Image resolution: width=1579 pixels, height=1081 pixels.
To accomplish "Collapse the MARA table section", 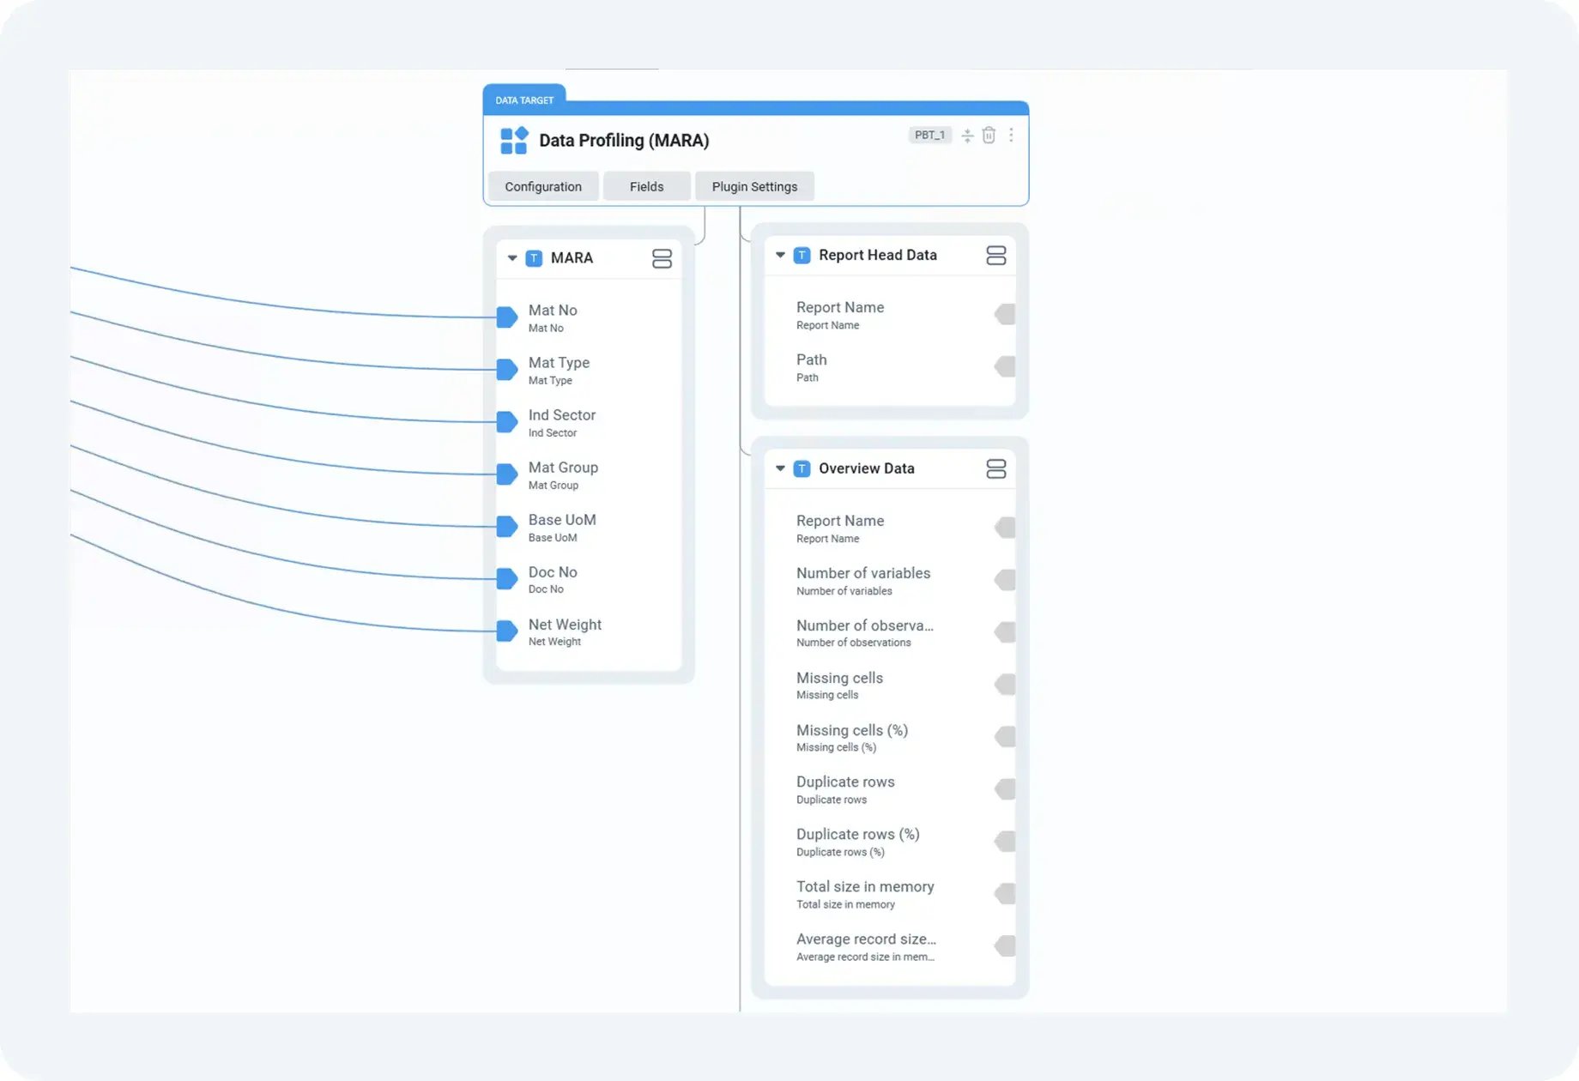I will [512, 258].
